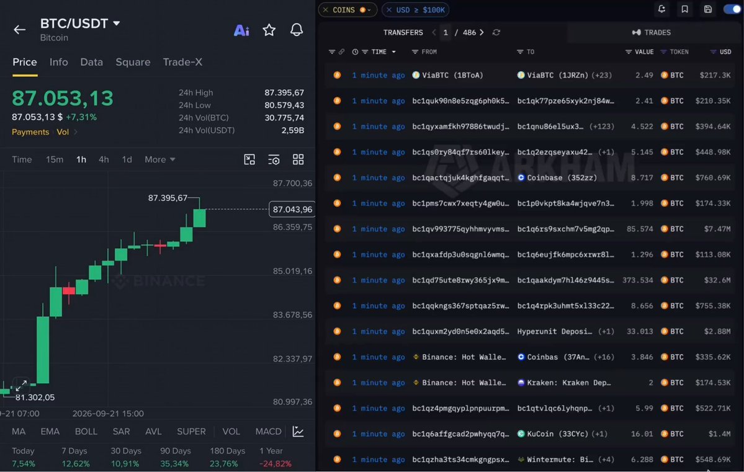This screenshot has height=472, width=744.
Task: Open the Data tab
Action: (92, 62)
